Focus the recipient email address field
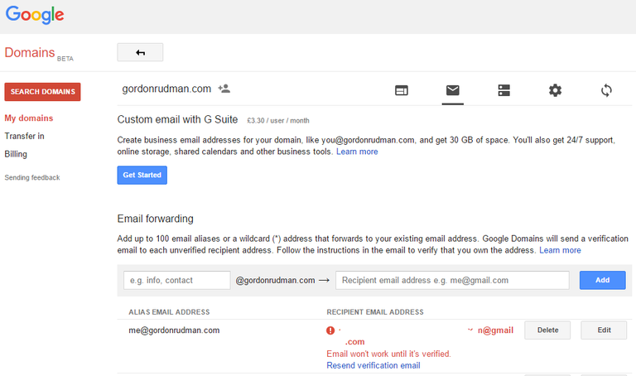 (452, 280)
